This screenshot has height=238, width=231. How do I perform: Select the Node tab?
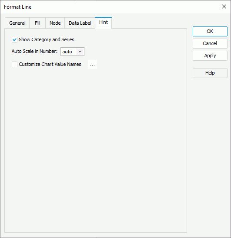click(55, 23)
